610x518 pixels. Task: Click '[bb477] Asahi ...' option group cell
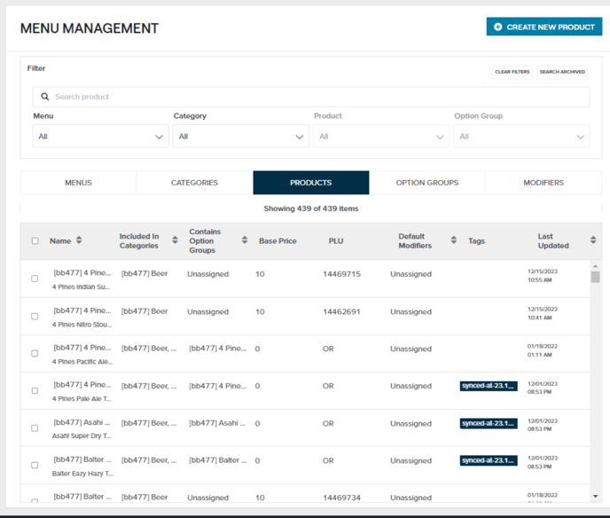pyautogui.click(x=217, y=423)
